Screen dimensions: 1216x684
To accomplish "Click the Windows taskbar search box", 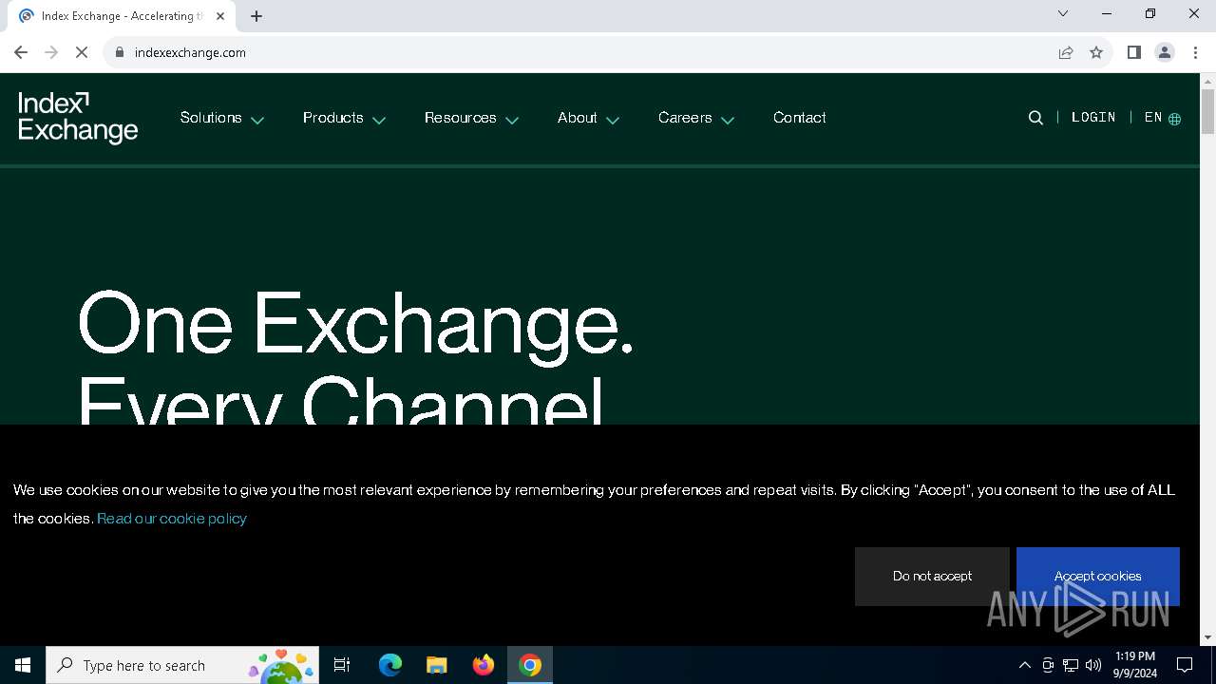I will (182, 665).
